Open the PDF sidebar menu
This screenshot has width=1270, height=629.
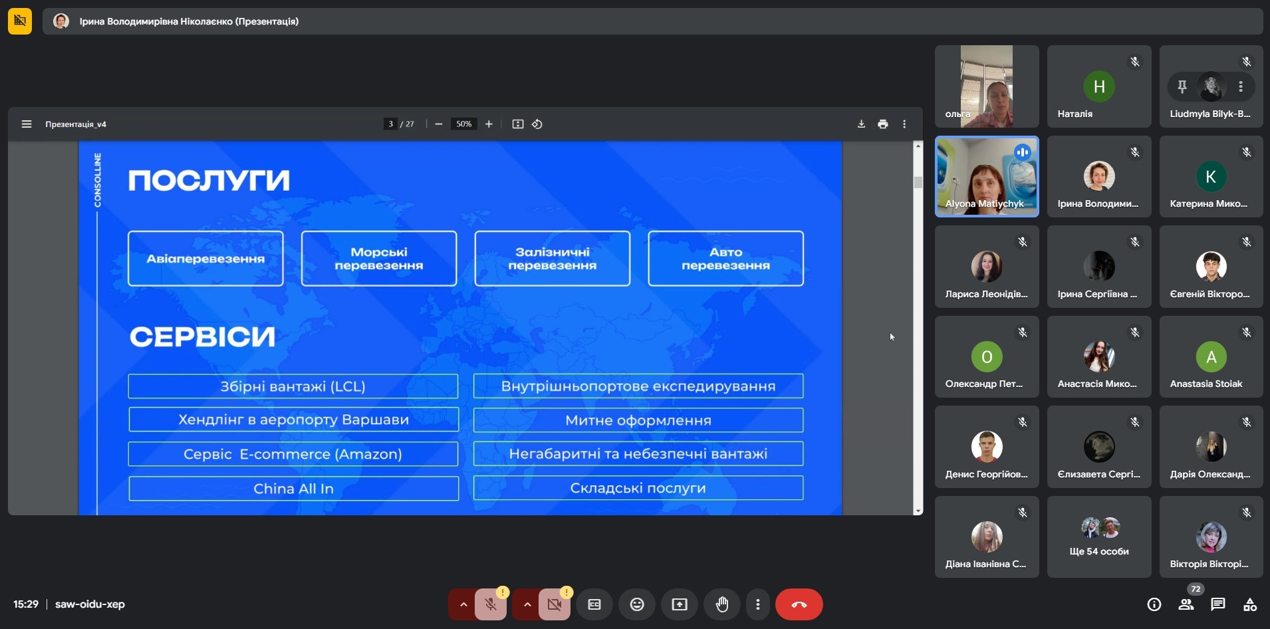tap(27, 124)
